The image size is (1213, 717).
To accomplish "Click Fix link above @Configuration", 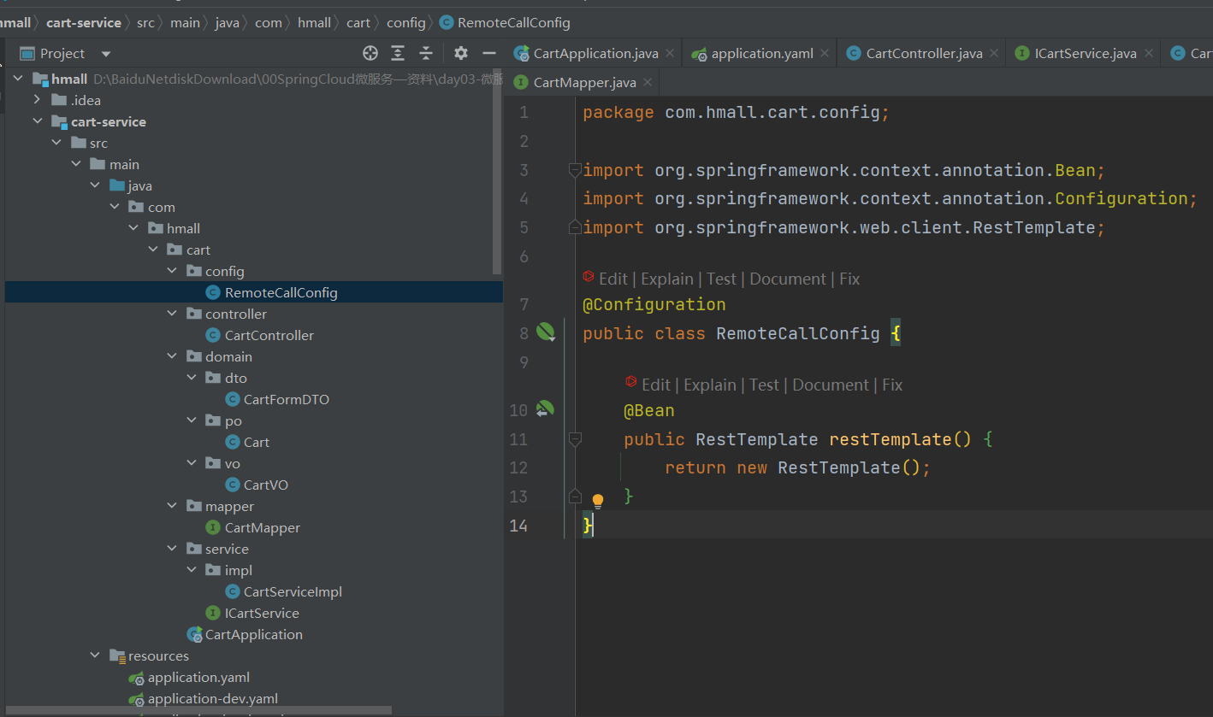I will (849, 279).
